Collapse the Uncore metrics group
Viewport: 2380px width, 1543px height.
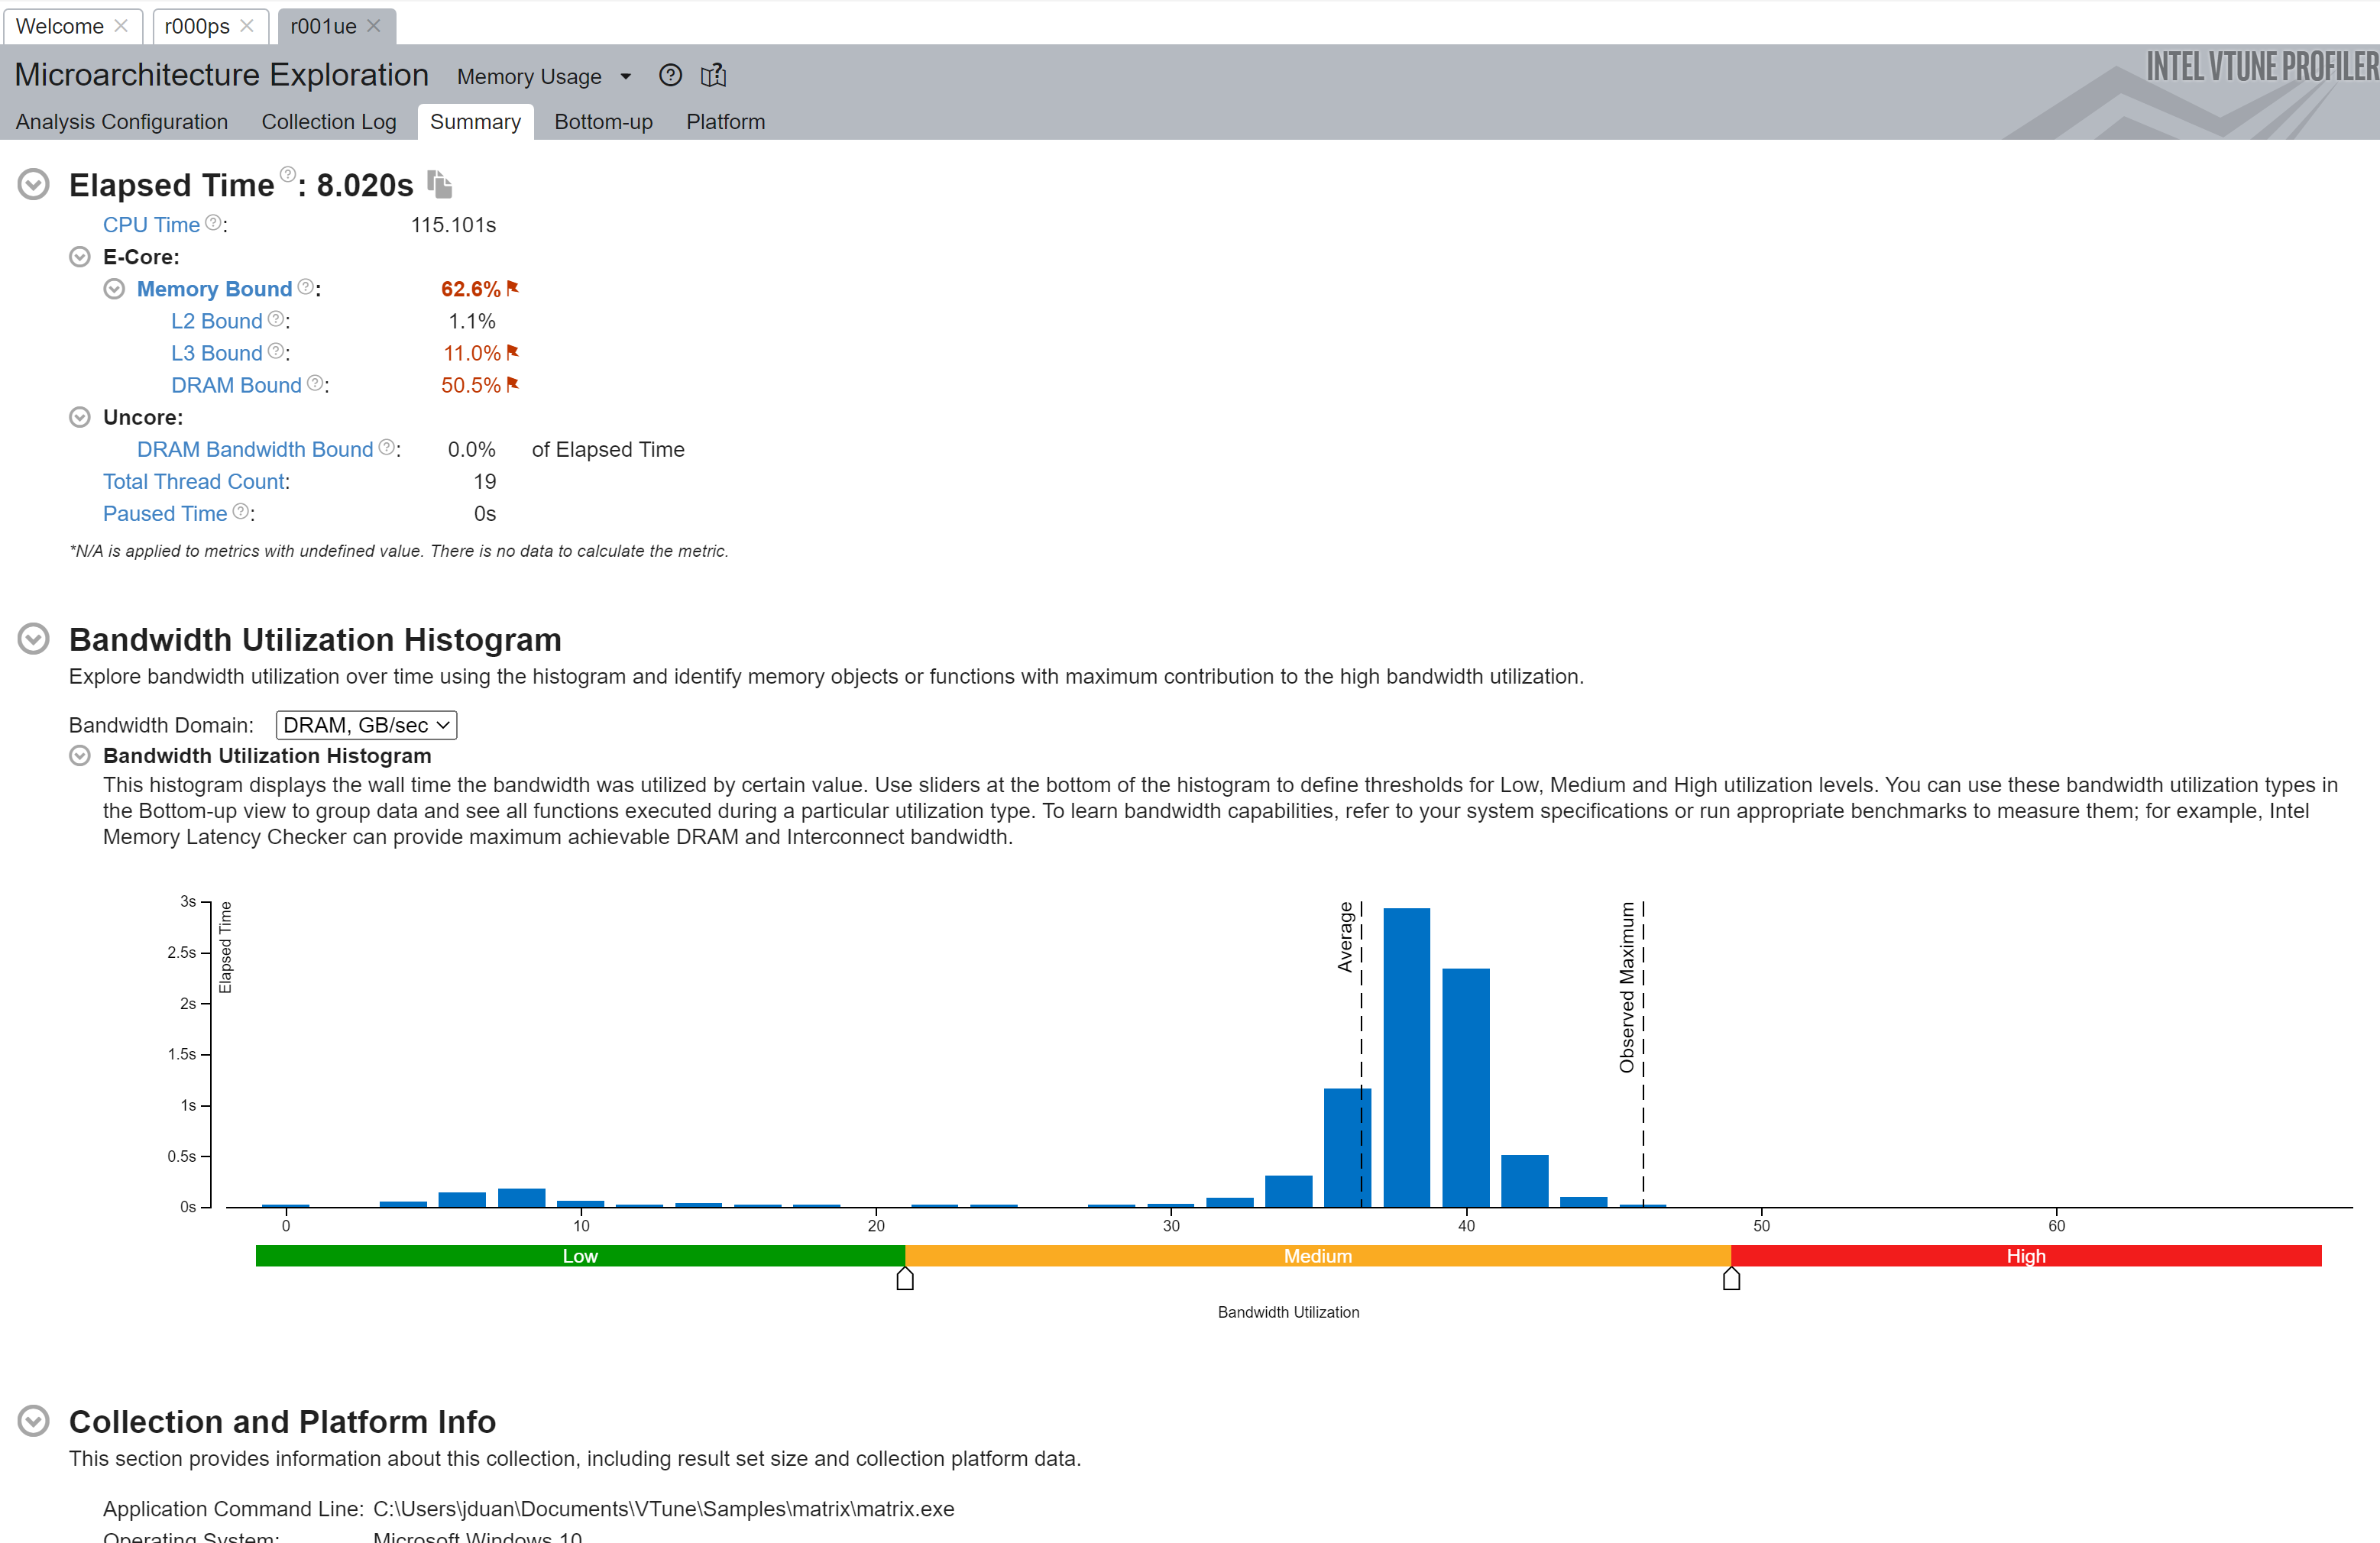(80, 417)
